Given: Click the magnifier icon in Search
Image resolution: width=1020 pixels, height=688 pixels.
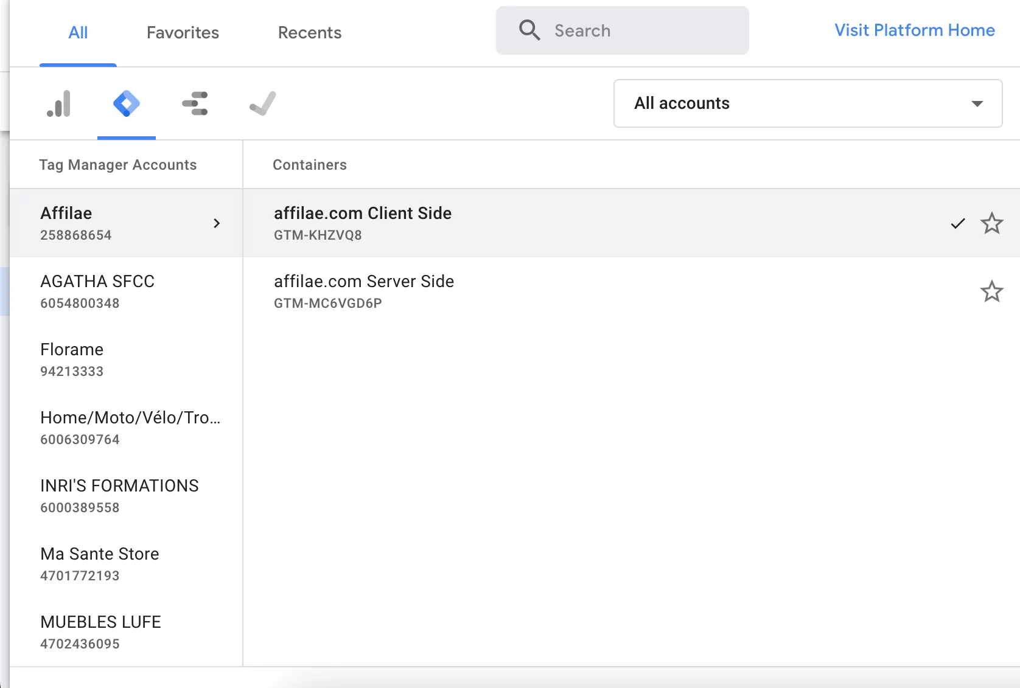Looking at the screenshot, I should (529, 30).
